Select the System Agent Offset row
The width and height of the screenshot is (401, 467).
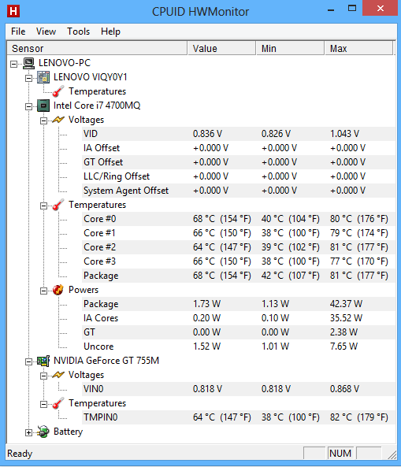[239, 191]
